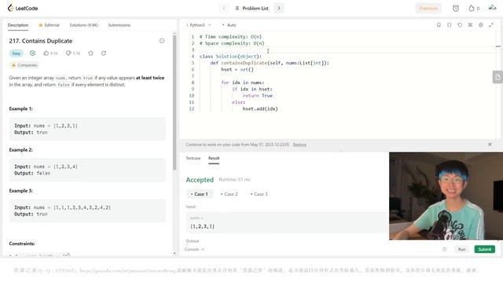This screenshot has width=503, height=283.
Task: Open the Auto indentation dropdown
Action: [x=229, y=25]
